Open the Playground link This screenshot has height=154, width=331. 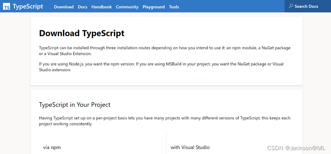pyautogui.click(x=154, y=7)
